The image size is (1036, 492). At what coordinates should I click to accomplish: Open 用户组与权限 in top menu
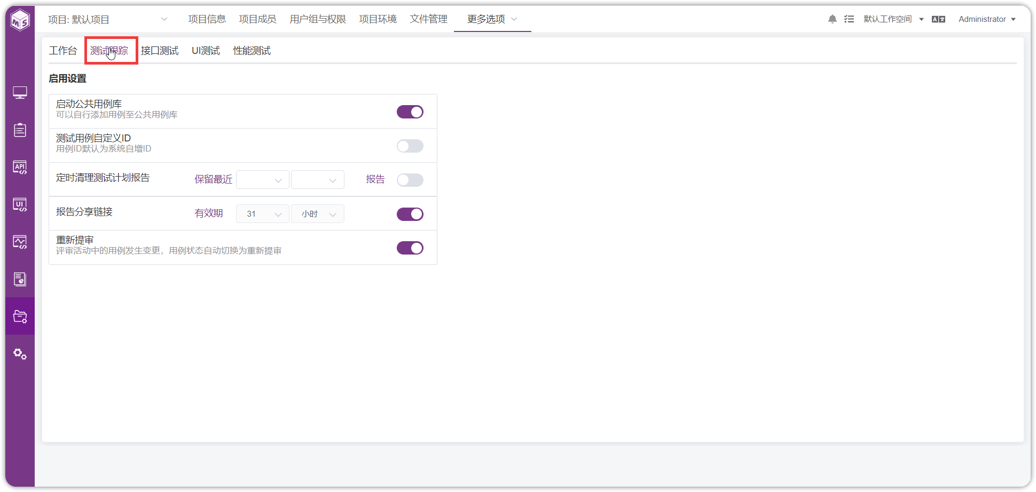point(318,19)
